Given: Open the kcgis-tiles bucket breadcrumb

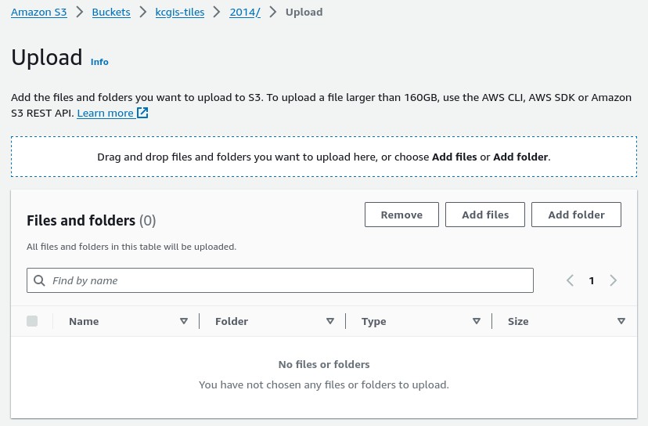Looking at the screenshot, I should coord(180,13).
